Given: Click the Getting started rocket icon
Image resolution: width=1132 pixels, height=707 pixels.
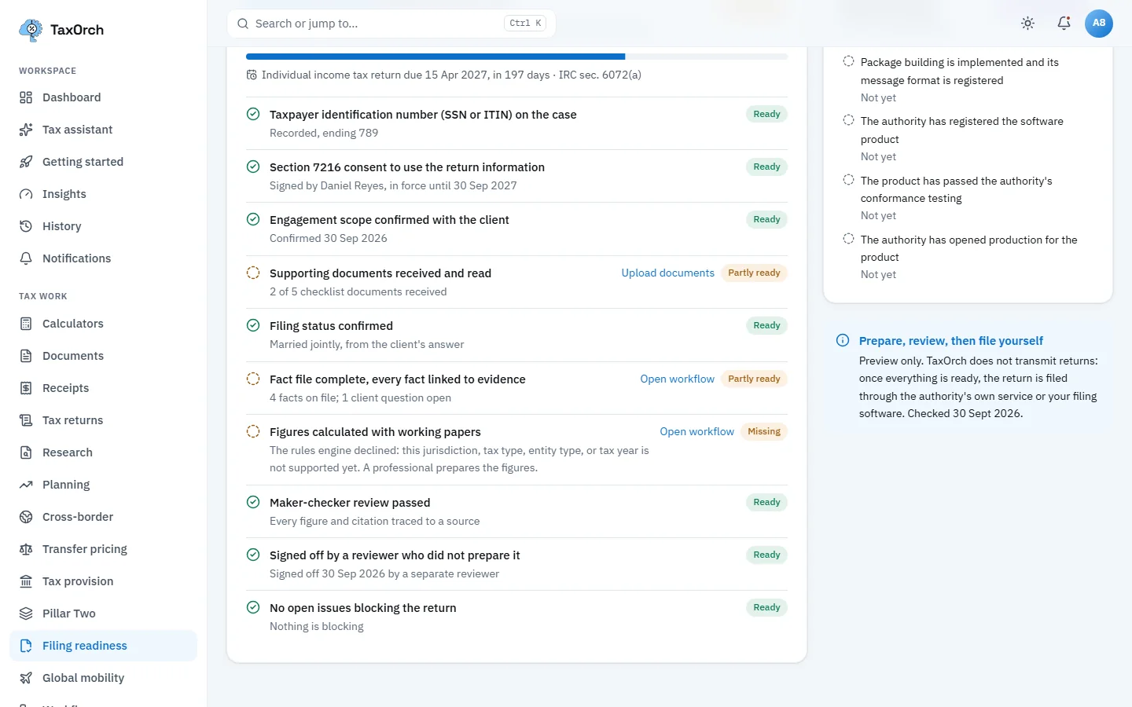Looking at the screenshot, I should pyautogui.click(x=26, y=162).
